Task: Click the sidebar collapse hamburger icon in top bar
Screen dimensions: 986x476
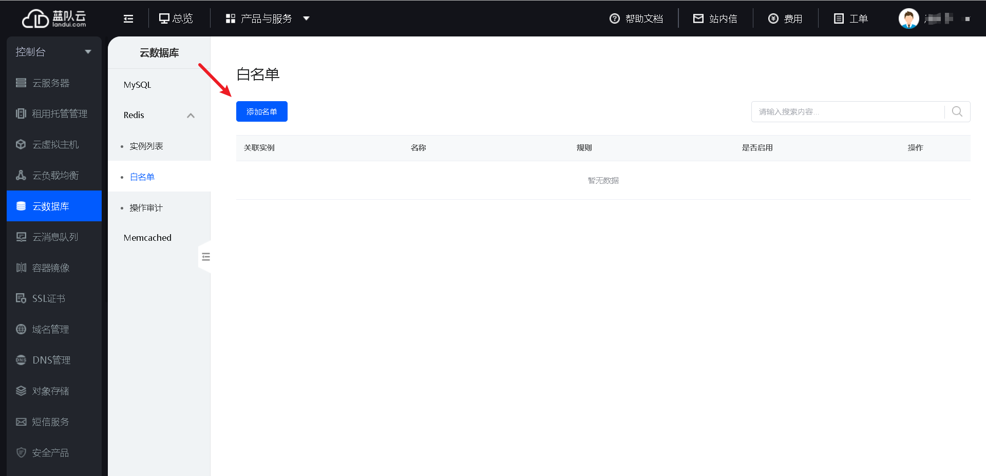Action: click(x=128, y=19)
